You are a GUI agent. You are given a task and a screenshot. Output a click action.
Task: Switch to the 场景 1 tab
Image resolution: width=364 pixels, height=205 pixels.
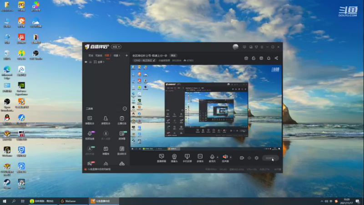point(117,56)
